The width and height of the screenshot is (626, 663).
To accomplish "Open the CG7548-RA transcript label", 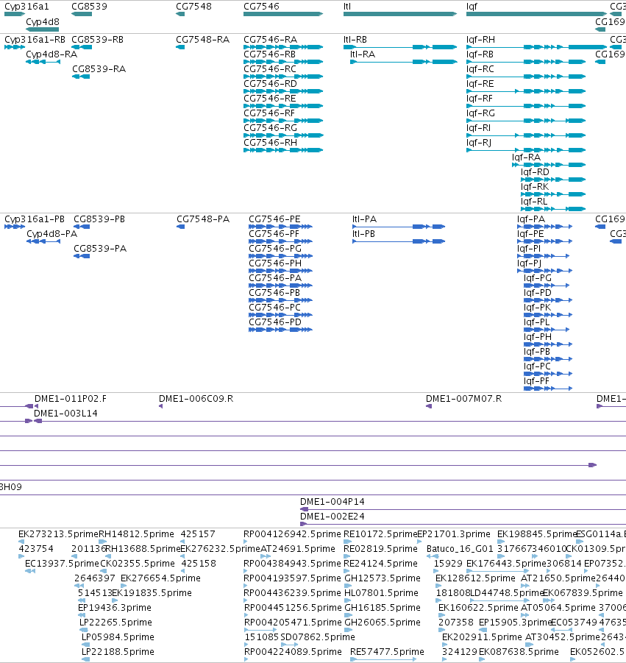I will click(202, 40).
